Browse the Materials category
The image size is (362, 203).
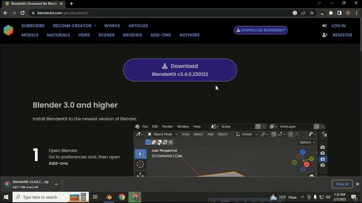point(58,35)
